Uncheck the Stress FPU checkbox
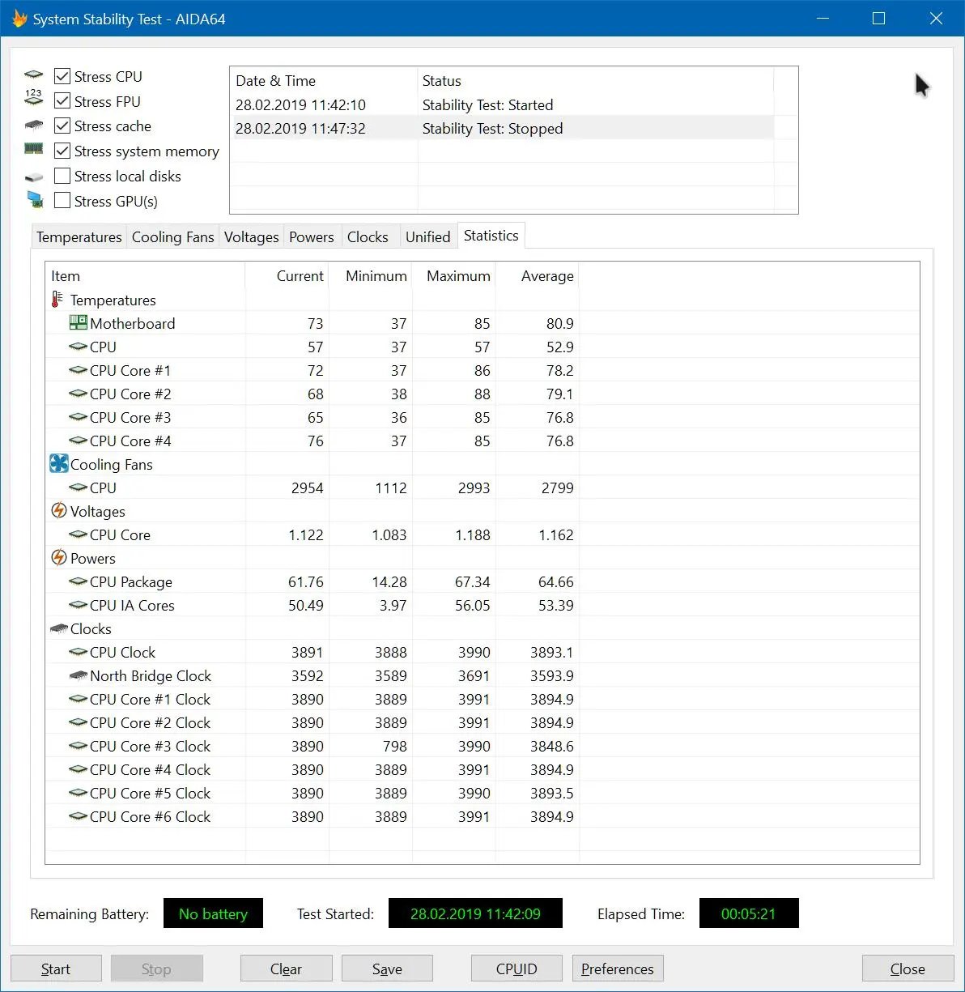This screenshot has width=965, height=992. [x=62, y=100]
